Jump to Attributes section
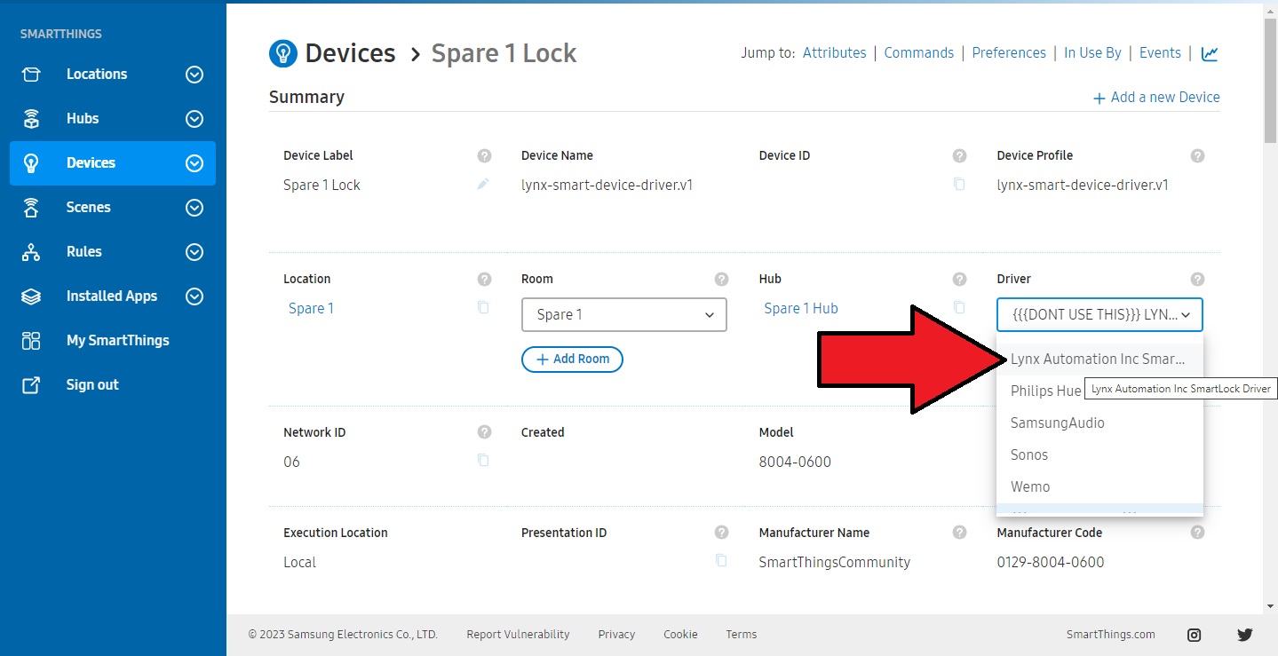This screenshot has height=656, width=1278. pyautogui.click(x=834, y=53)
